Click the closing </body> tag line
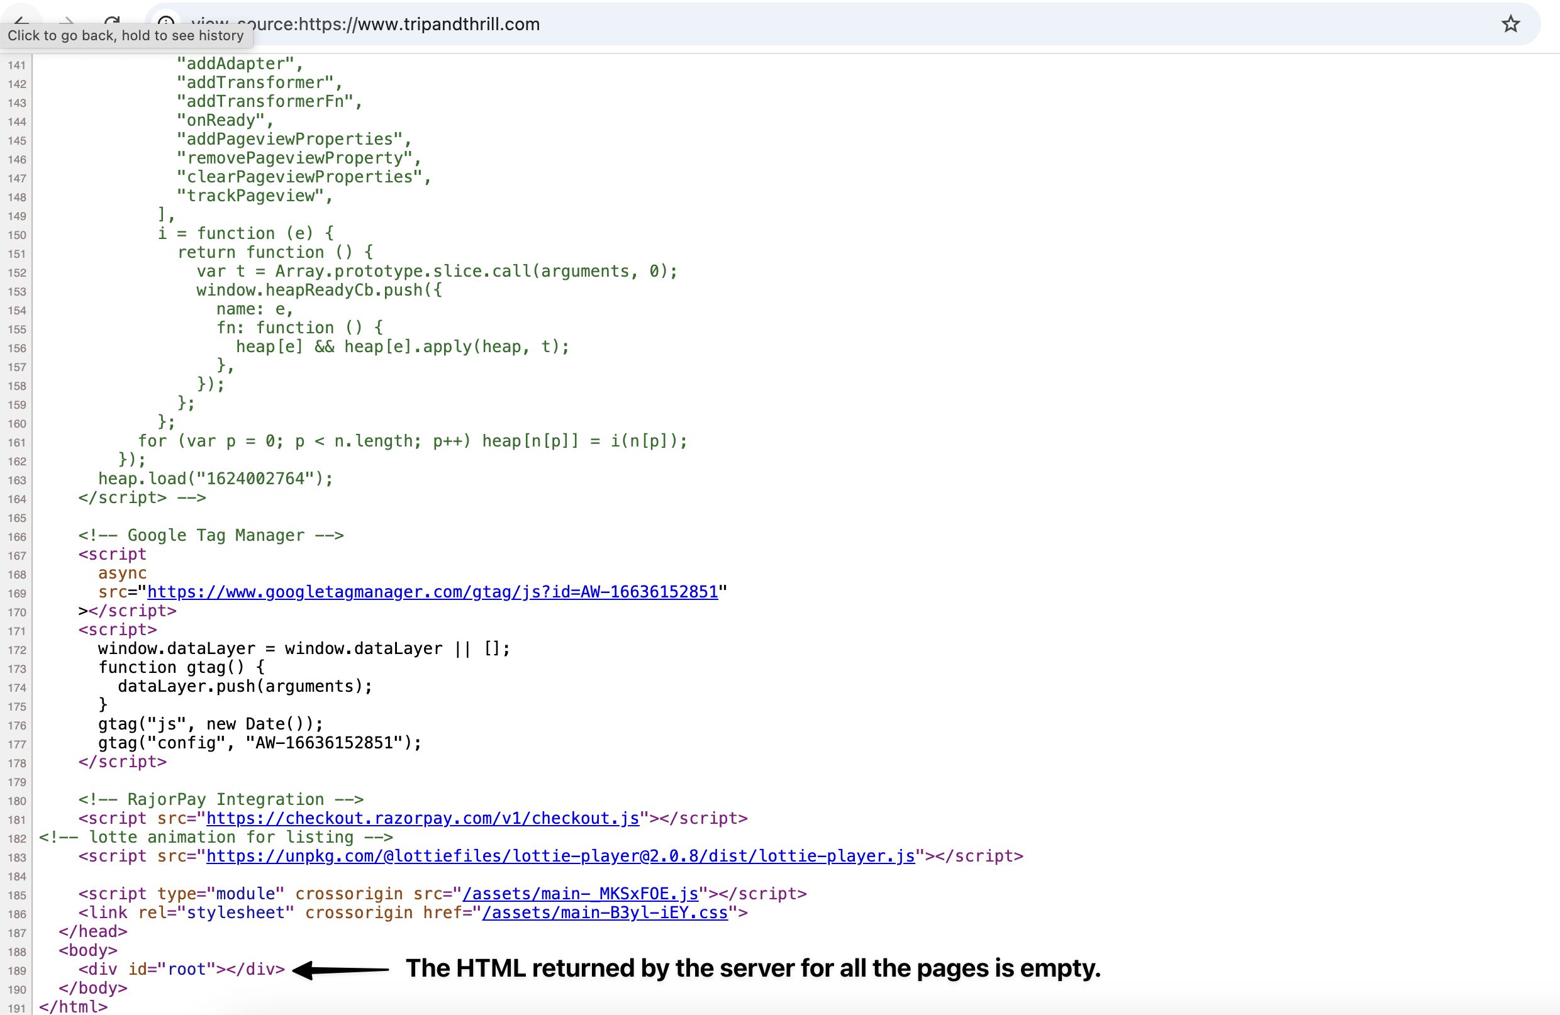 pyautogui.click(x=93, y=988)
